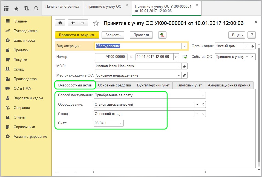Open Местонахождение ОС record open icon
The image size is (262, 177).
tap(185, 75)
